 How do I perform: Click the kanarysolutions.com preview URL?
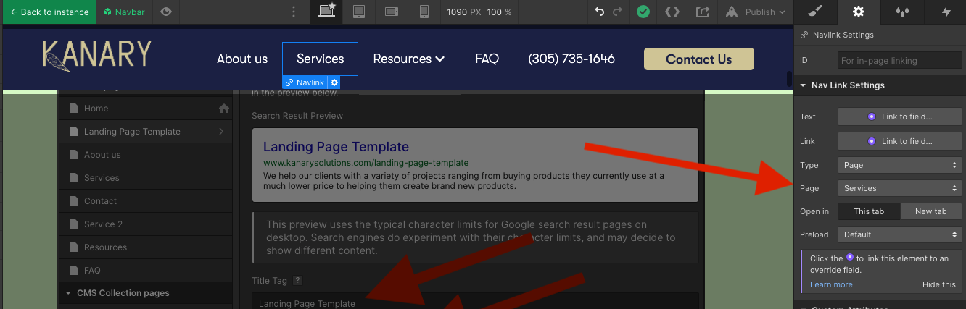(x=366, y=163)
